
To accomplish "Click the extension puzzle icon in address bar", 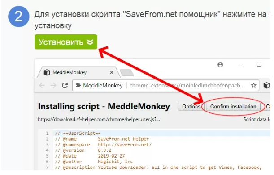I will point(78,85).
